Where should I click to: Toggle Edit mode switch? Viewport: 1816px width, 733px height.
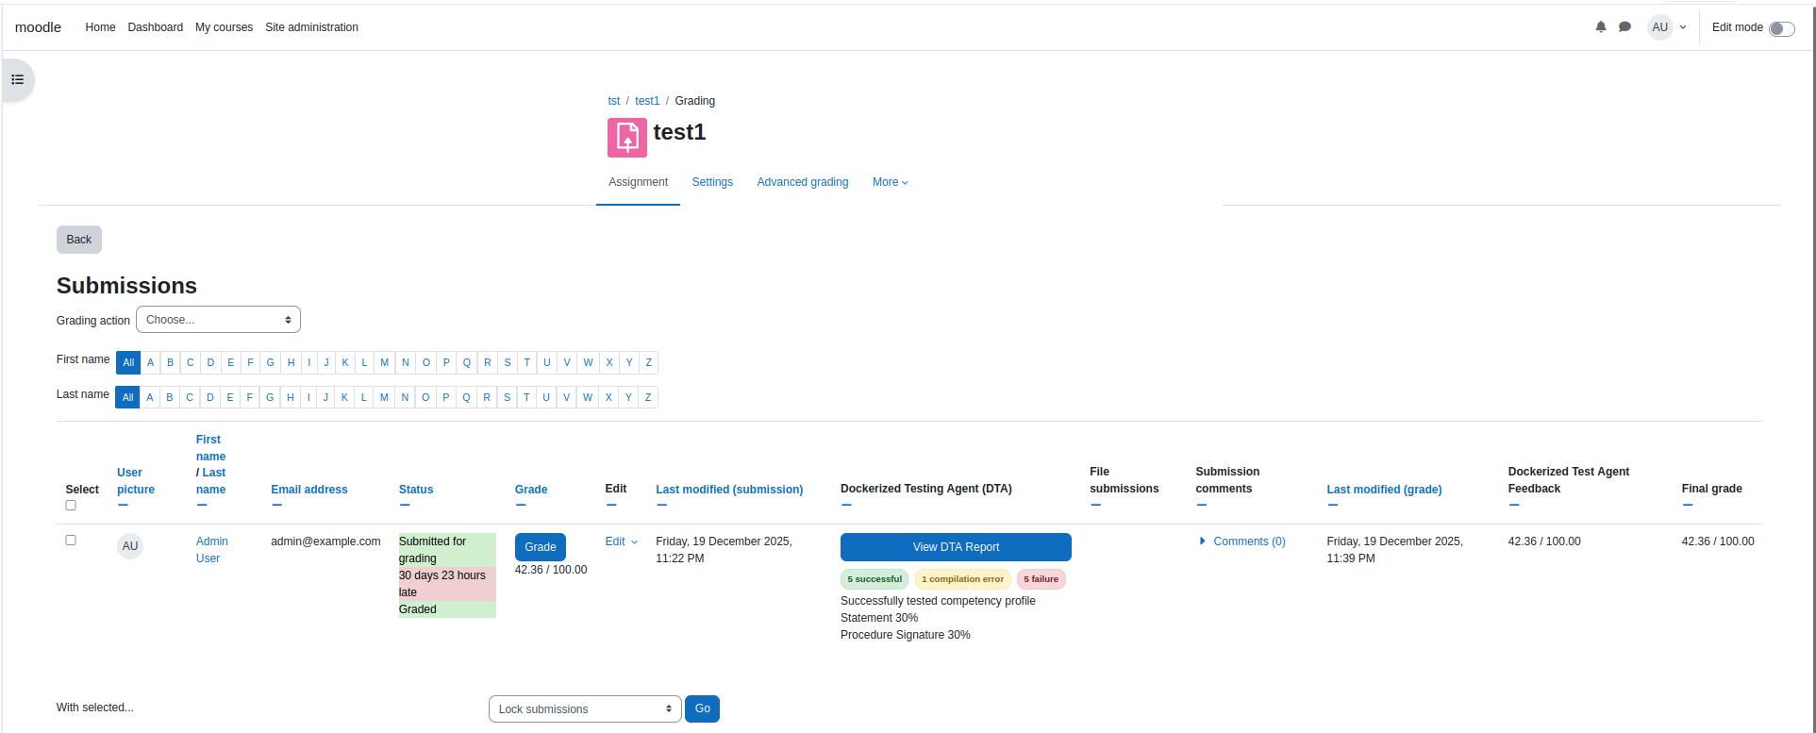coord(1781,28)
